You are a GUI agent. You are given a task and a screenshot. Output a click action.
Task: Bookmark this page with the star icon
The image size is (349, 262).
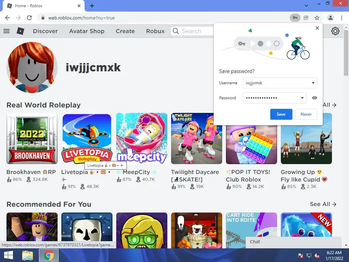317,18
